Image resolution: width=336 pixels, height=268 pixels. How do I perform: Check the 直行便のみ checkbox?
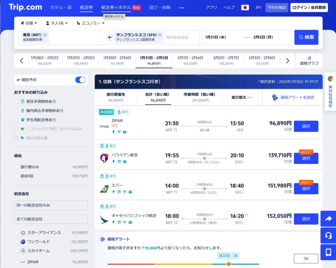[x=16, y=167]
